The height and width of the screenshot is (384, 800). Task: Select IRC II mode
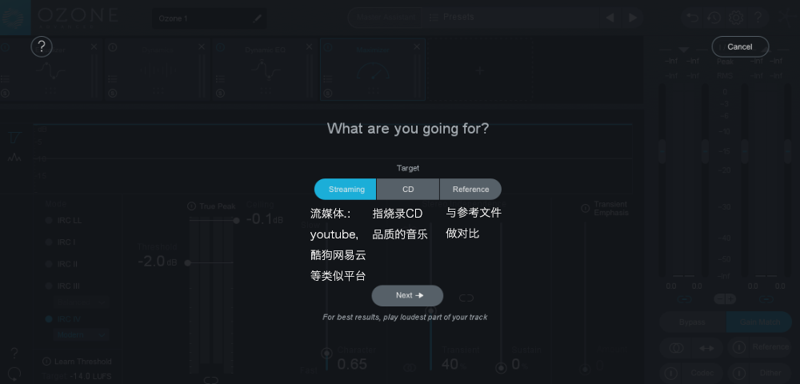[62, 264]
